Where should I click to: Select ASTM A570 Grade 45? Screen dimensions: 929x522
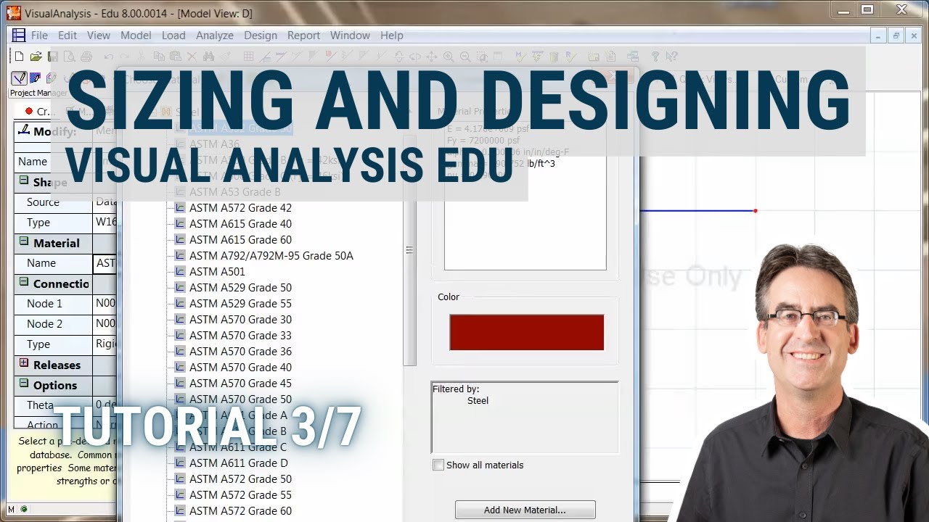tap(240, 384)
